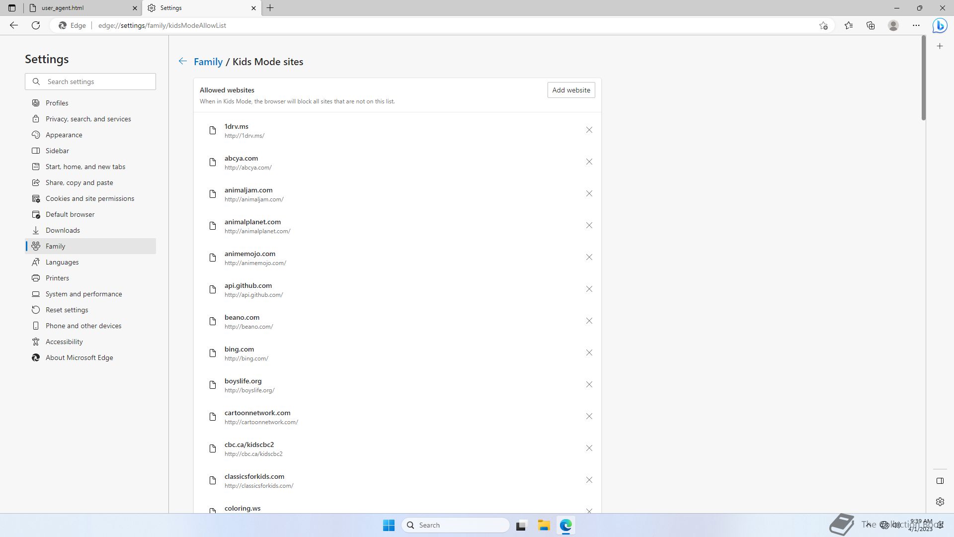Click the animalplanet.com page icon

pos(213,226)
